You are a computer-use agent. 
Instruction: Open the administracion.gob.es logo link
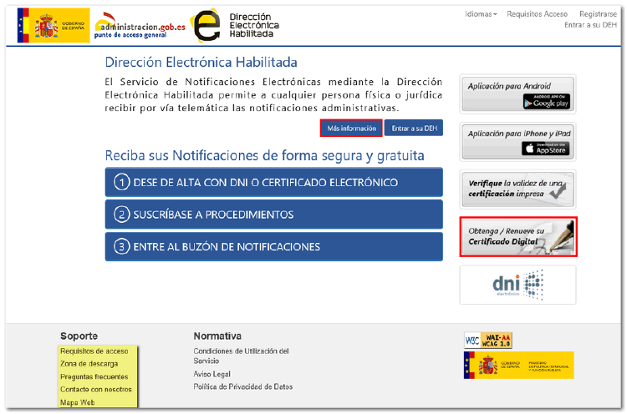pos(140,26)
